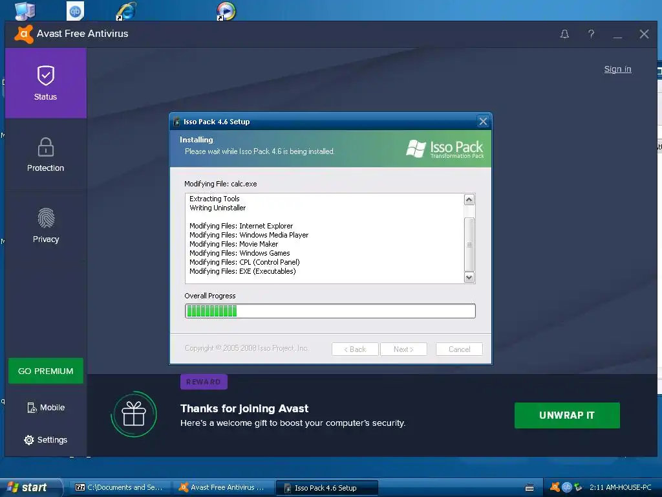The image size is (662, 497).
Task: Open the Windows Start button
Action: [30, 487]
